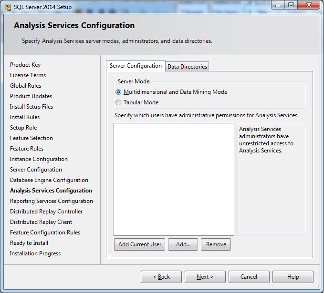Click the Feature Selection step

pos(31,138)
